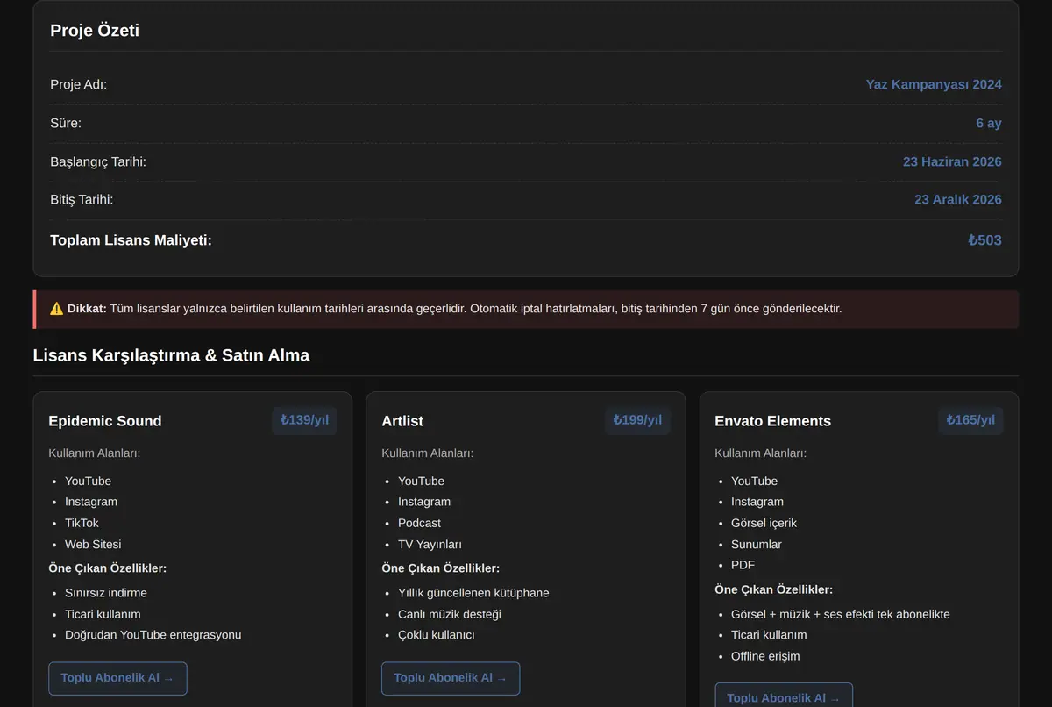Click the end date 23 Aralık 2026
Image resolution: width=1052 pixels, height=707 pixels.
(958, 200)
